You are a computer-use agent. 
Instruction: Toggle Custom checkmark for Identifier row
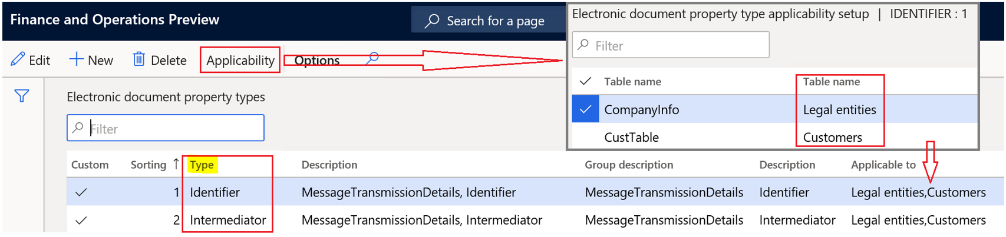(x=81, y=192)
